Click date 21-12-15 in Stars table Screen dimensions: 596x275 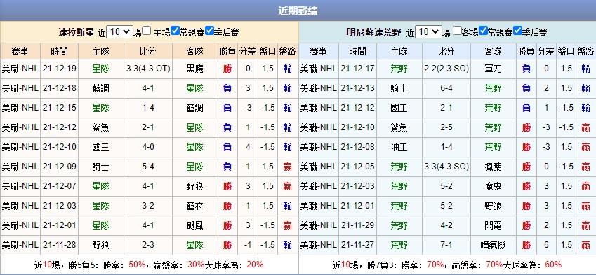(60, 108)
